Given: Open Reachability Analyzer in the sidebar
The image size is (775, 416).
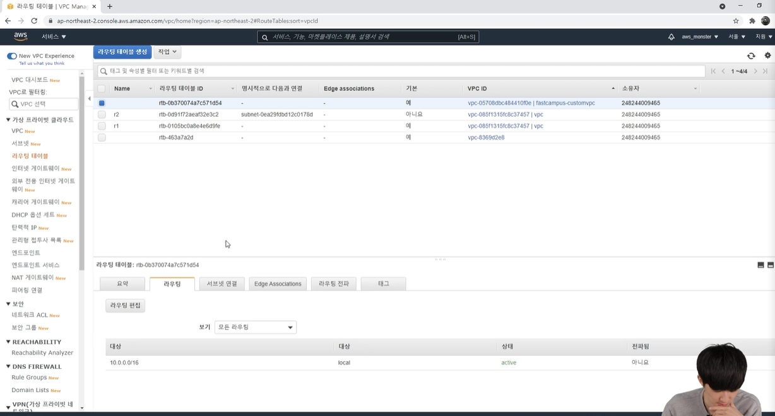Looking at the screenshot, I should coord(42,353).
